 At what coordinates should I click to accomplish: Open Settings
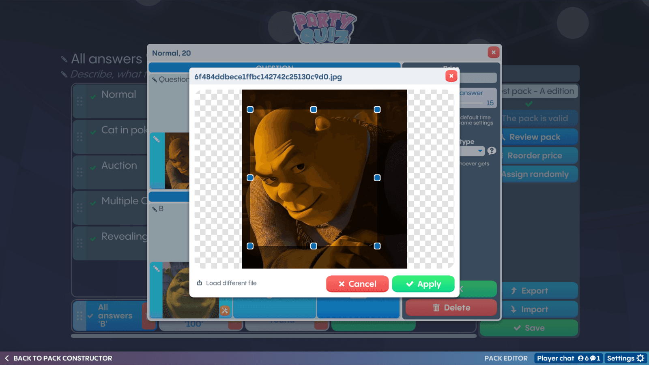pos(625,358)
